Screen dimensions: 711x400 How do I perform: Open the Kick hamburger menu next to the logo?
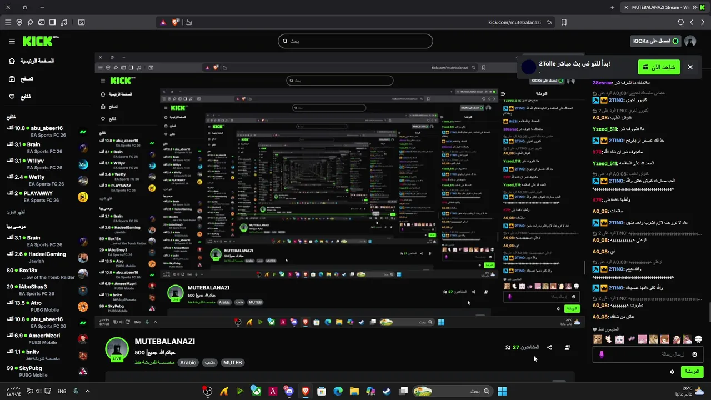tap(12, 41)
